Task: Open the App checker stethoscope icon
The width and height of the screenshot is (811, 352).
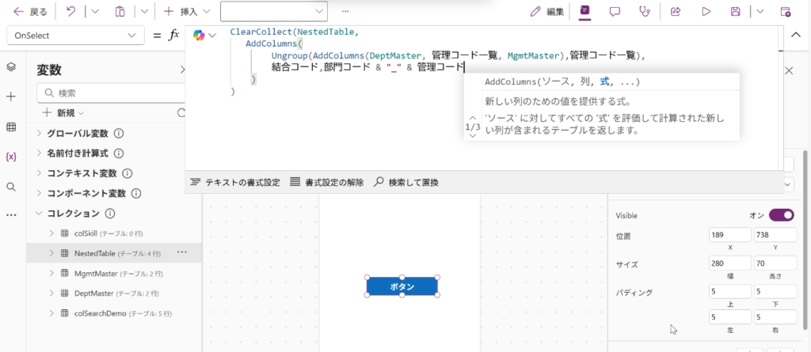Action: (x=645, y=12)
